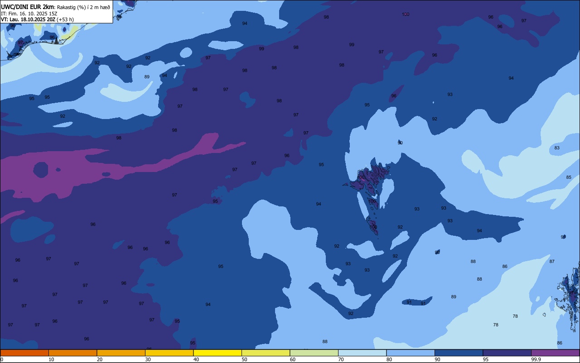Click the 10–20 orange legend color segment
Image resolution: width=580 pixels, height=363 pixels.
click(72, 353)
